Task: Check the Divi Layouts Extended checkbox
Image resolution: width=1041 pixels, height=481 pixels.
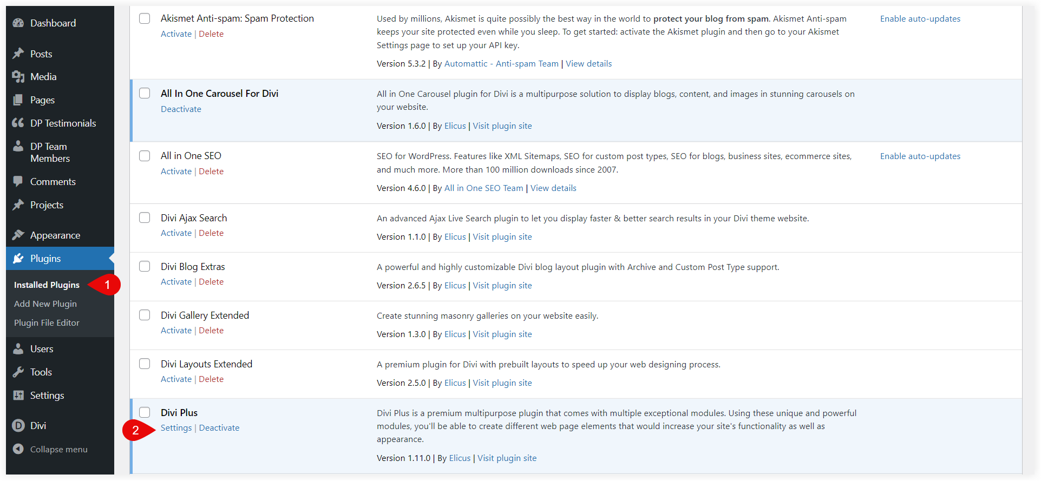Action: click(x=145, y=364)
